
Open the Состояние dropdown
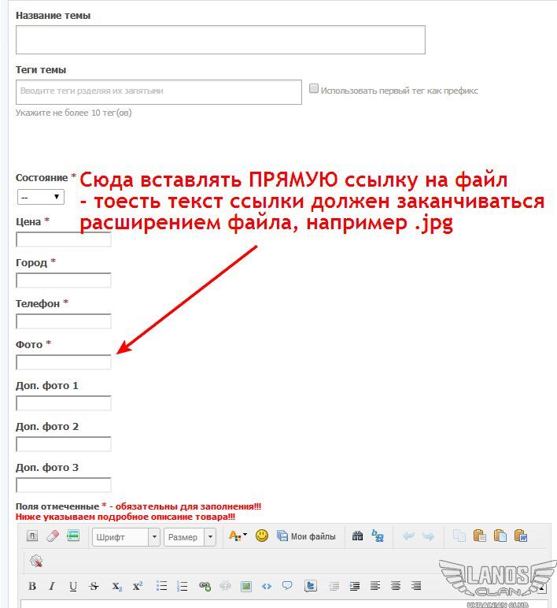coord(41,197)
